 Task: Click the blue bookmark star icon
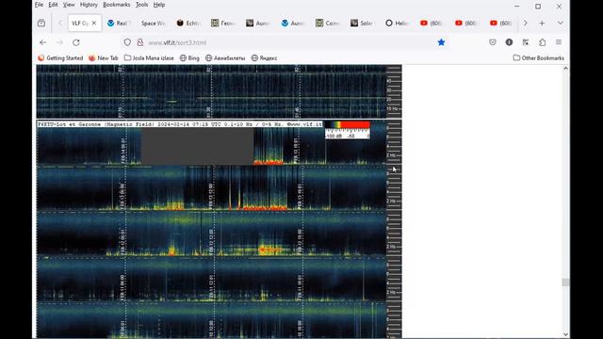[x=441, y=42]
